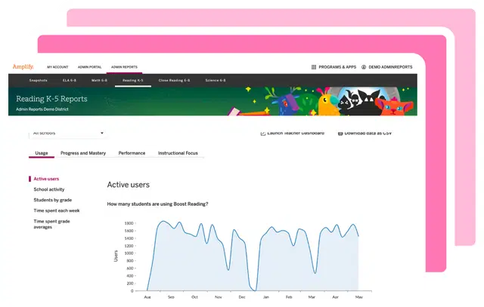484x307 pixels.
Task: Click the Amplify logo
Action: tap(23, 66)
